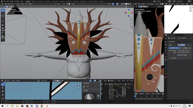Select the Measure tool in left toolbar
193x108 pixels.
(3, 36)
